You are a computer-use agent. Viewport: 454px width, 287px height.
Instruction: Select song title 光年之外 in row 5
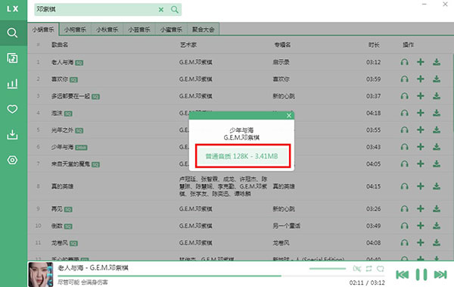[62, 130]
